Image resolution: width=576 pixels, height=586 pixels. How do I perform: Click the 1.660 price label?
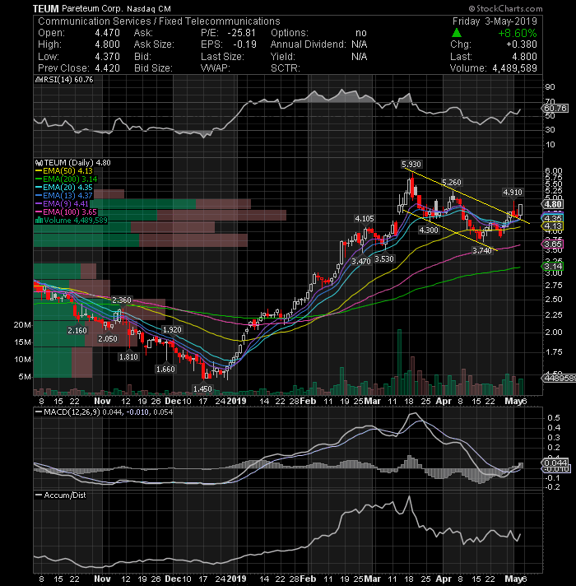165,370
